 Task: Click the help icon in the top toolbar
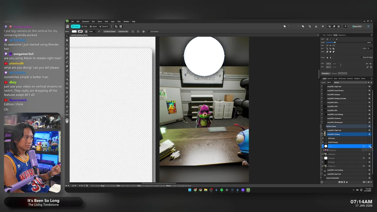368,26
